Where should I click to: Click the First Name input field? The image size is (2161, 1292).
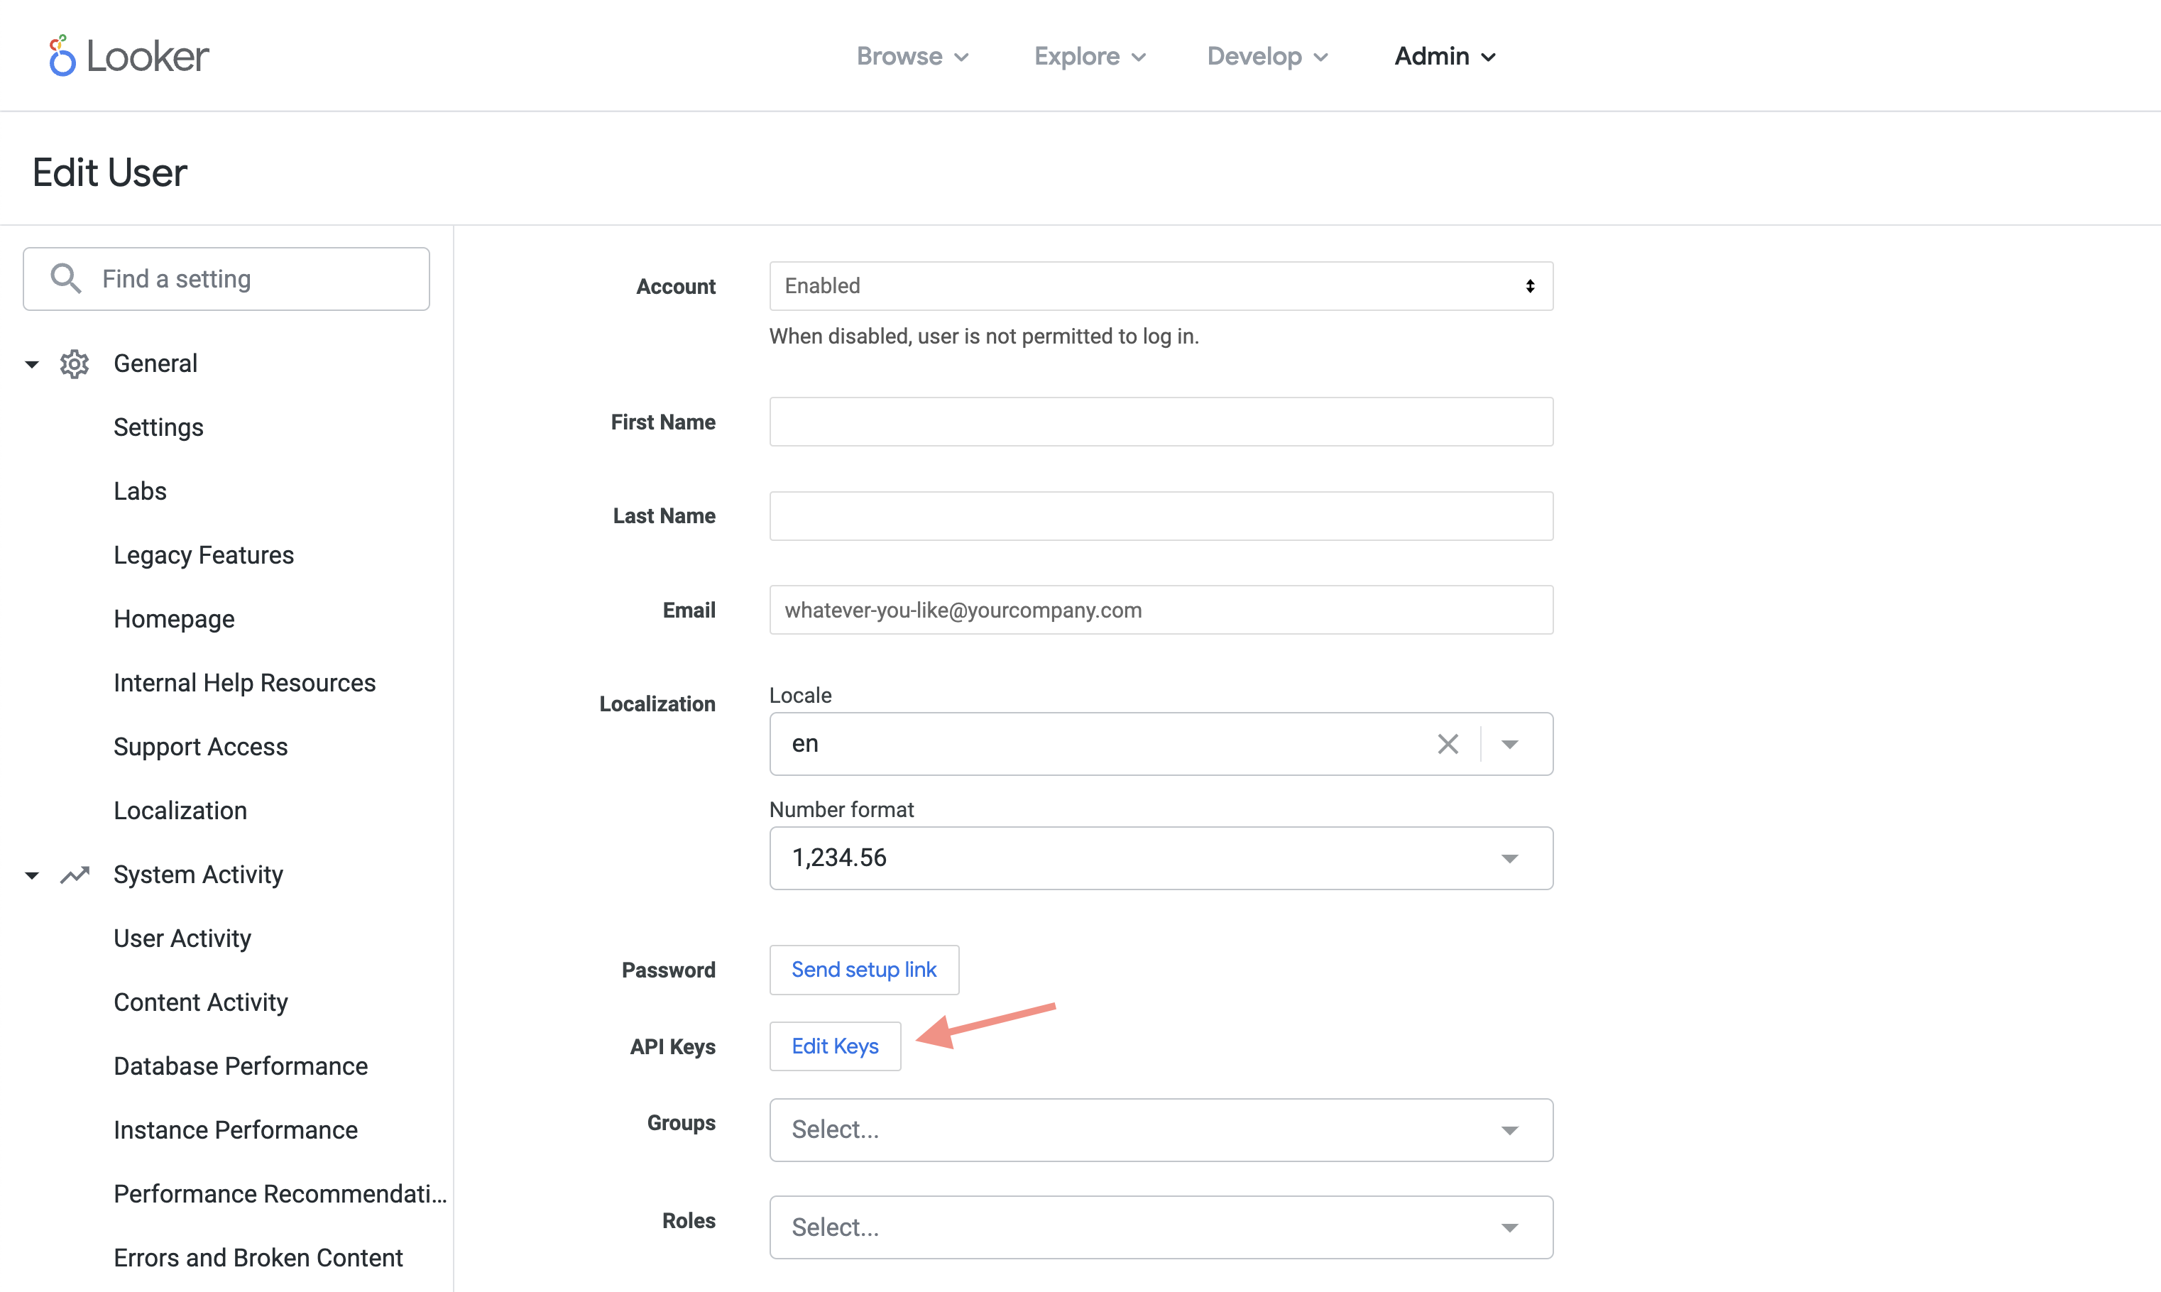(x=1161, y=422)
